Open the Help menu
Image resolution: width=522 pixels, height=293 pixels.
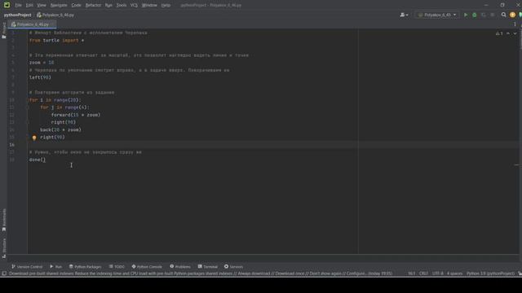tap(166, 5)
